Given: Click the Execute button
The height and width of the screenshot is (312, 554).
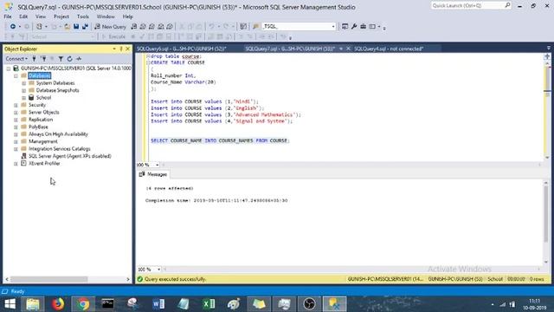Looking at the screenshot, I should 113,36.
